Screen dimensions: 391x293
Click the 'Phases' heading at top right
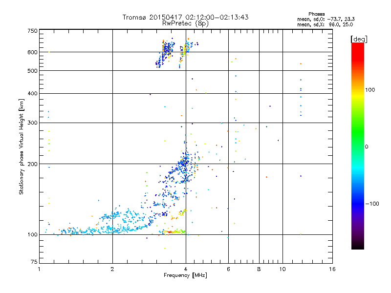pyautogui.click(x=316, y=14)
